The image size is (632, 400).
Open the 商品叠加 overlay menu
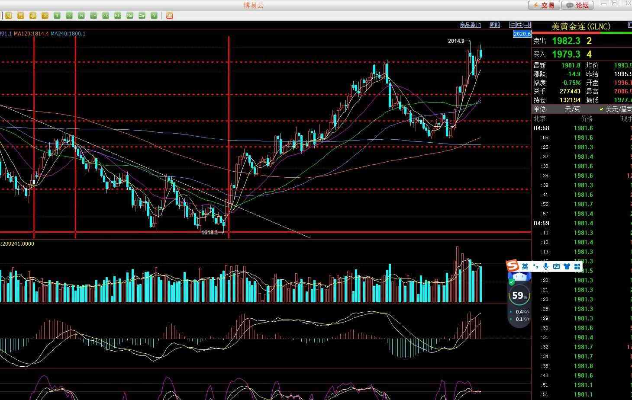point(470,25)
